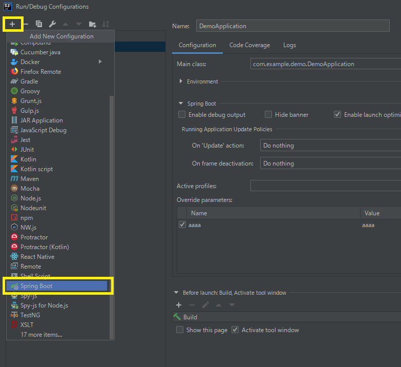Viewport: 401px width, 367px height.
Task: Click the Maven icon
Action: [x=14, y=179]
